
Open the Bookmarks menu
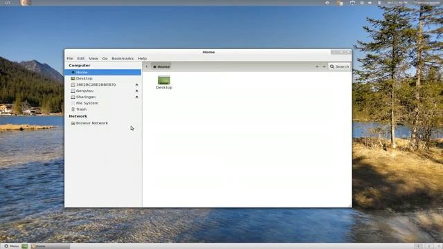pyautogui.click(x=123, y=58)
